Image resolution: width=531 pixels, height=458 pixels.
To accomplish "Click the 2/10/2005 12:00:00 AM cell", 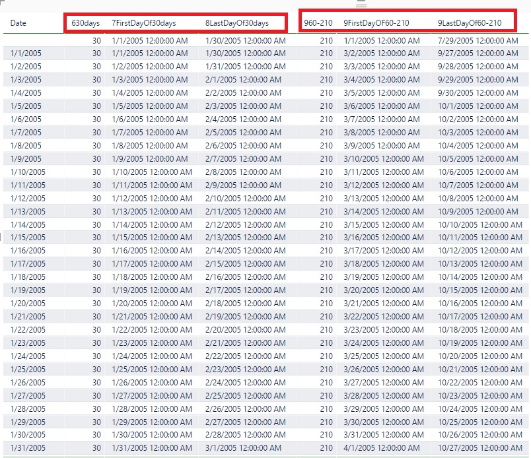I will [x=246, y=199].
